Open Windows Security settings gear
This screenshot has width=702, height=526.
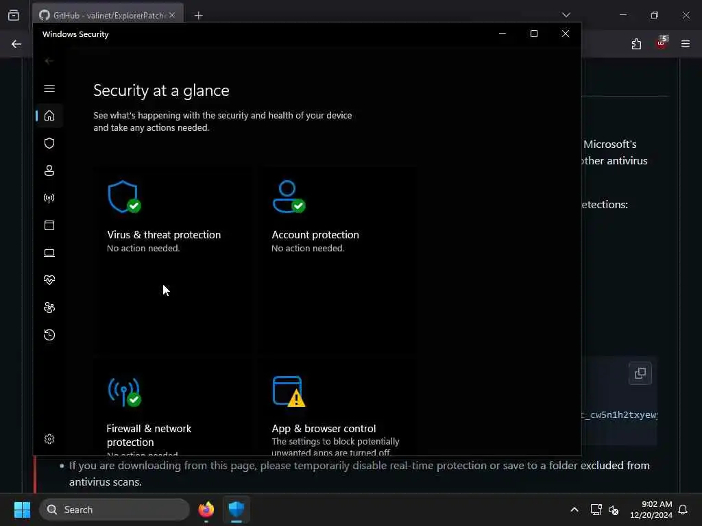pyautogui.click(x=49, y=439)
